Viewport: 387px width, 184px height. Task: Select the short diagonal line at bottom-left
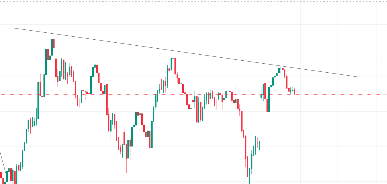[x=3, y=163]
